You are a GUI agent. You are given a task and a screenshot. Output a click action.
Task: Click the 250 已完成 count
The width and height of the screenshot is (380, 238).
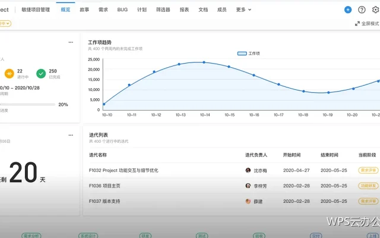53,71
